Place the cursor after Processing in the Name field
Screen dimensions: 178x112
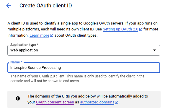point(61,68)
